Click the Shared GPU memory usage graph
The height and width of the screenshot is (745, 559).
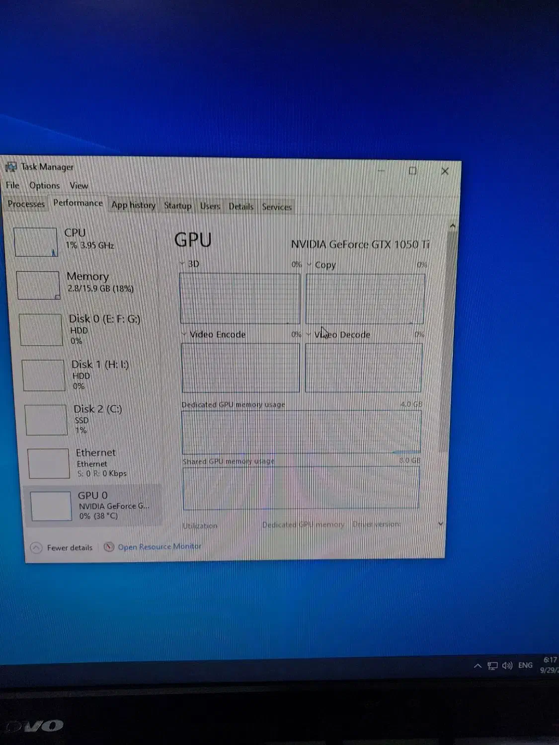point(301,488)
